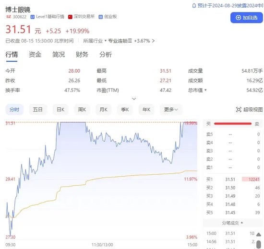Select the 分时 chart view
264x249 pixels.
(x=14, y=110)
